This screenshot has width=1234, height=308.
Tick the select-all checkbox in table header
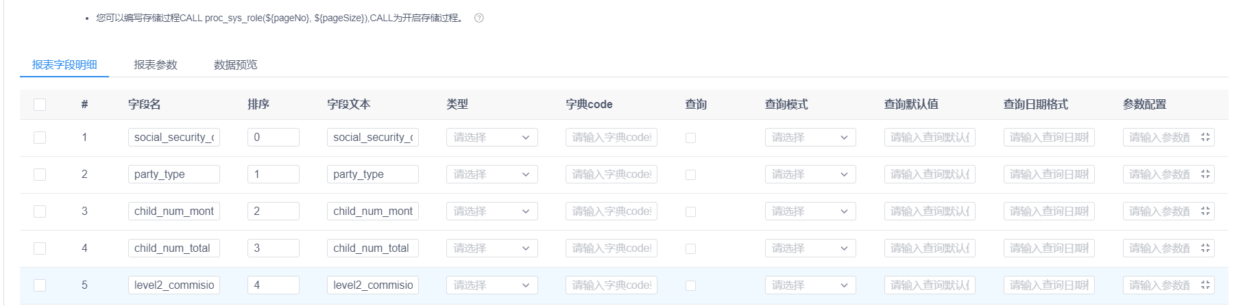coord(40,105)
